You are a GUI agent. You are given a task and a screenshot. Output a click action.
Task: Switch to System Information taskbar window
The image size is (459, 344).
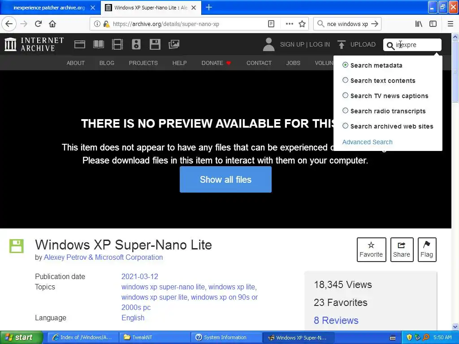pos(226,337)
